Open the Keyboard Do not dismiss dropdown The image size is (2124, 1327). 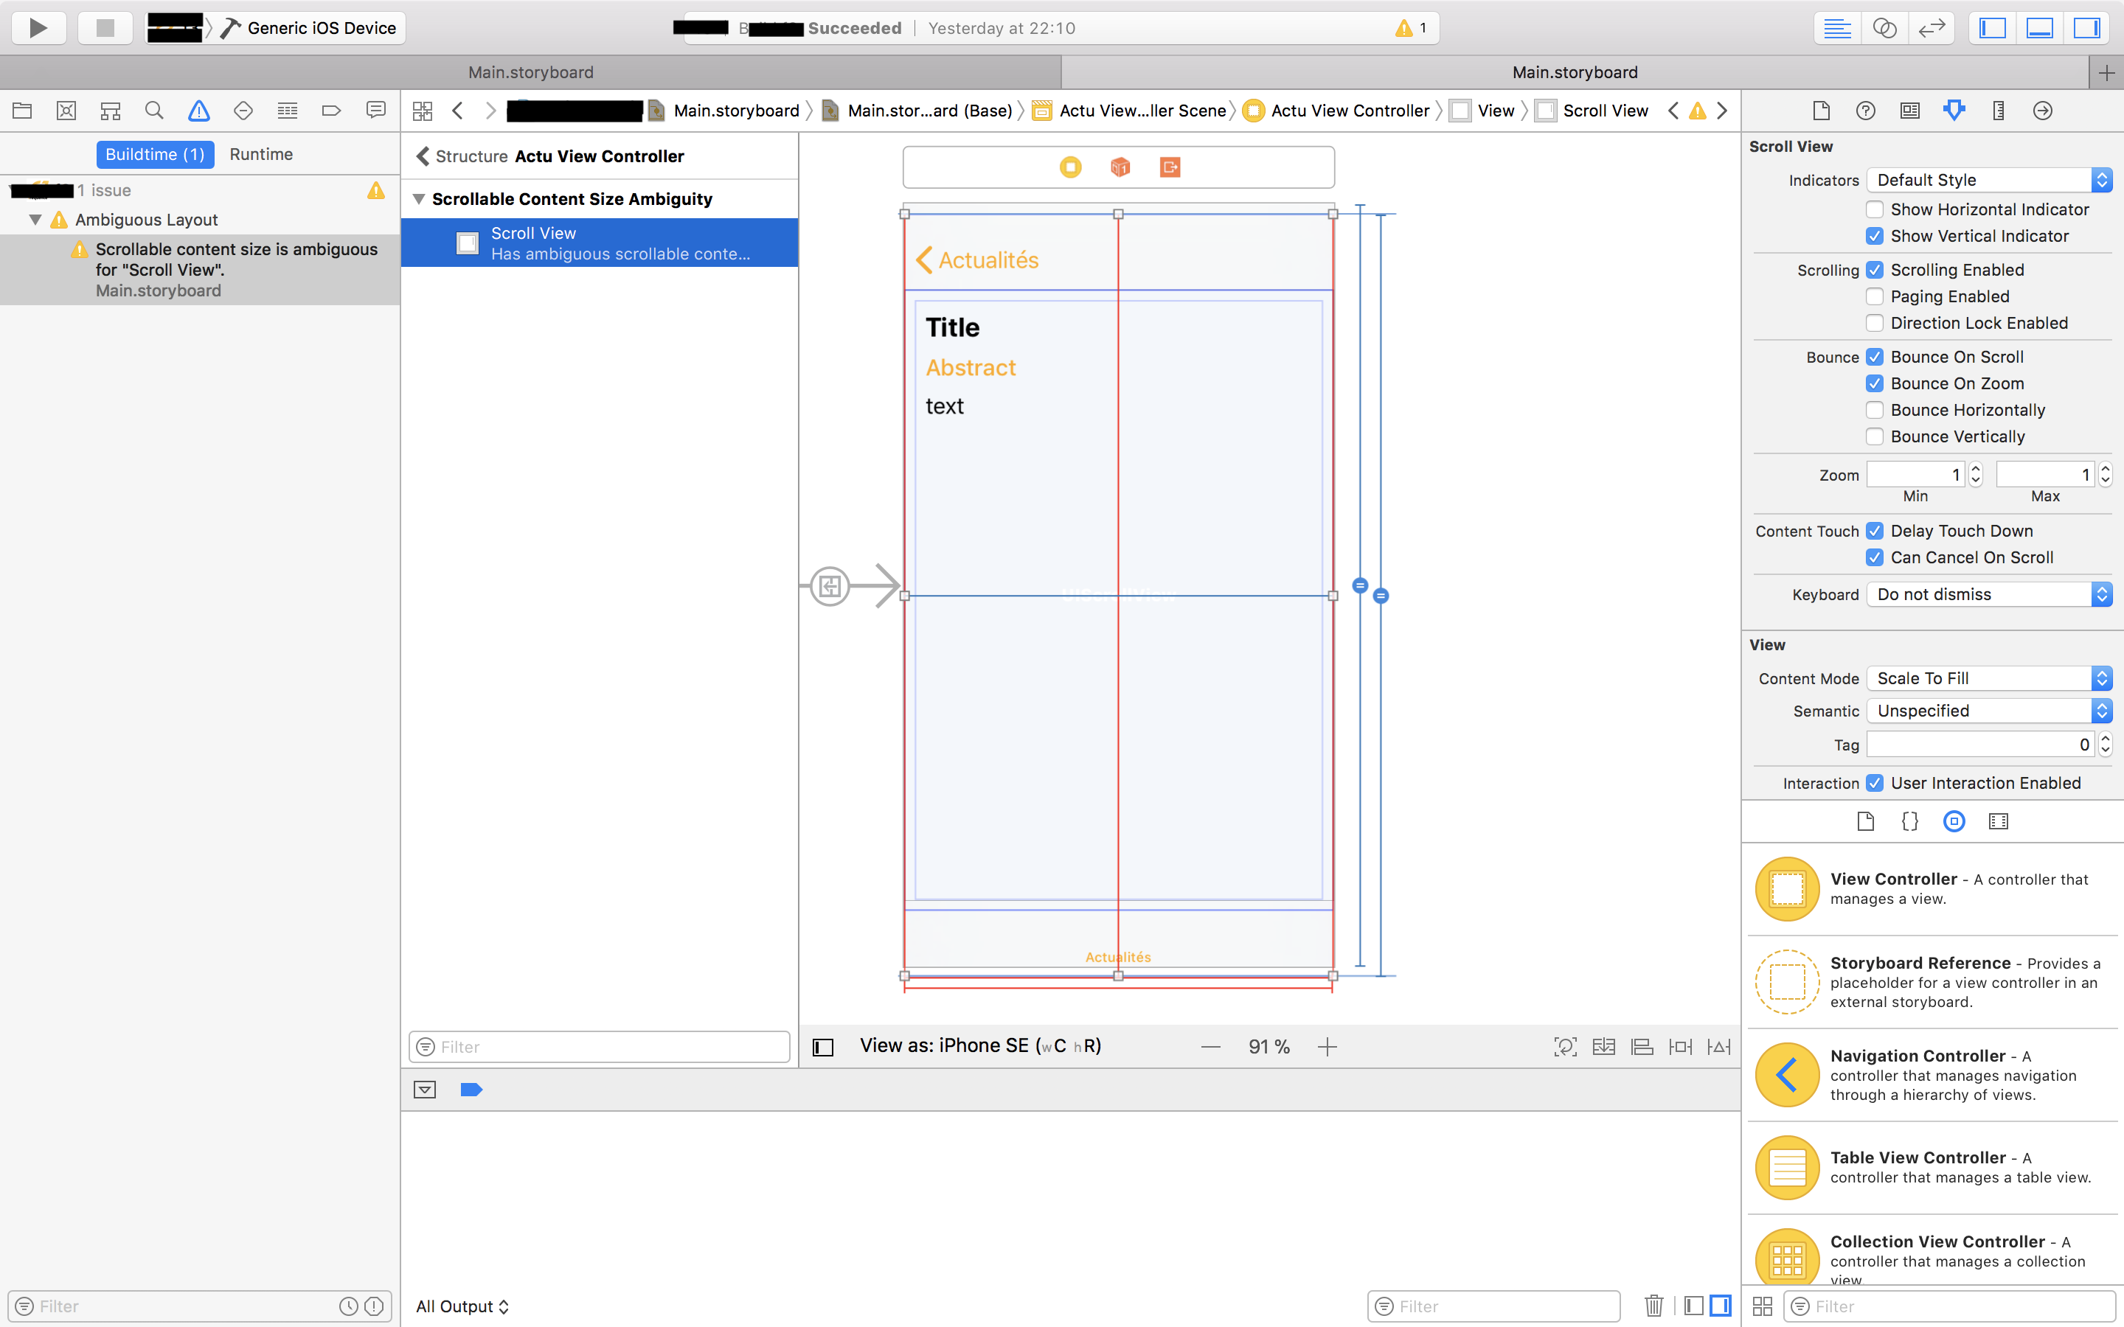[1989, 594]
